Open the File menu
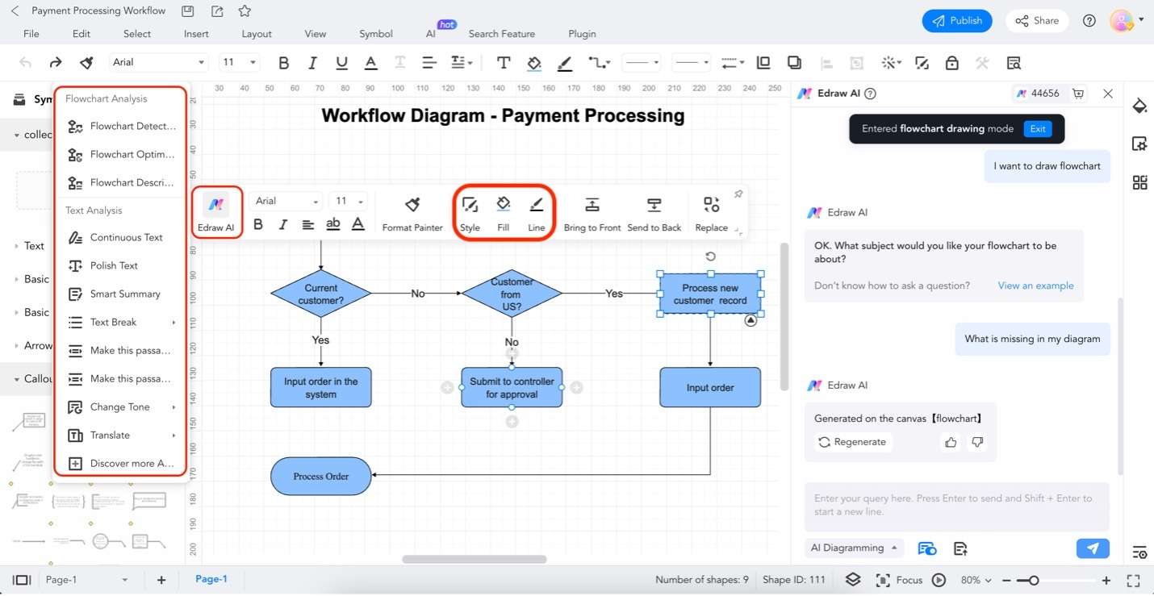The image size is (1154, 596). point(31,34)
